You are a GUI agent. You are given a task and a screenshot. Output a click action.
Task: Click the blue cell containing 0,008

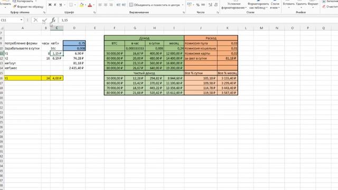click(74, 48)
